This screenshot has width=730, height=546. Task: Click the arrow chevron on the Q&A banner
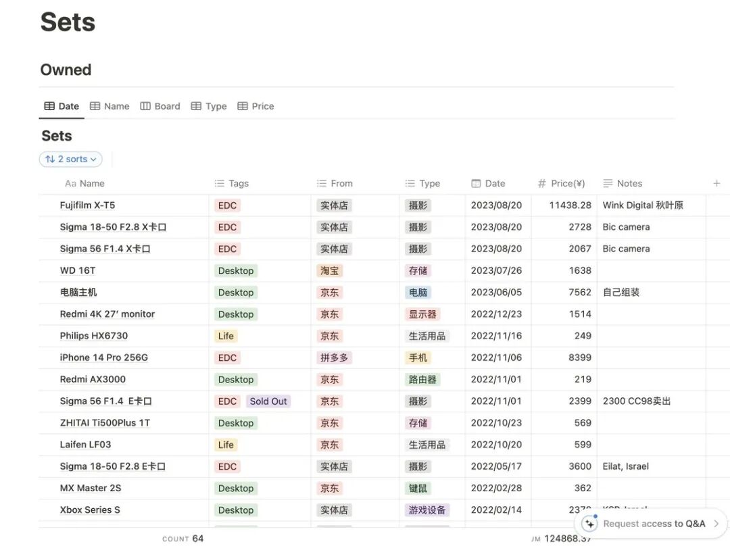(716, 524)
